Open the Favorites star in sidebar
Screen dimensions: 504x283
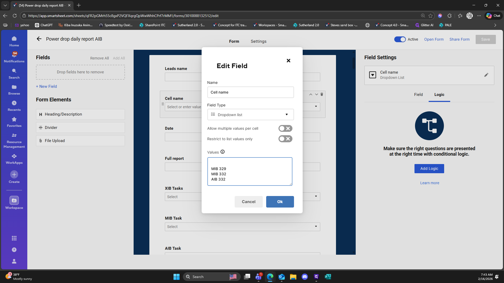14,122
